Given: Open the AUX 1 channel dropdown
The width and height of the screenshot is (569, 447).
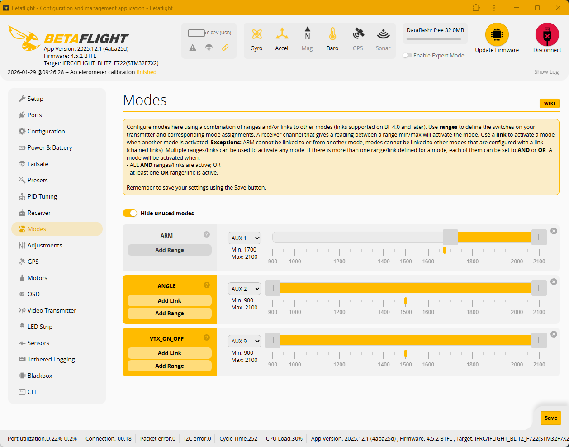Looking at the screenshot, I should [x=244, y=238].
